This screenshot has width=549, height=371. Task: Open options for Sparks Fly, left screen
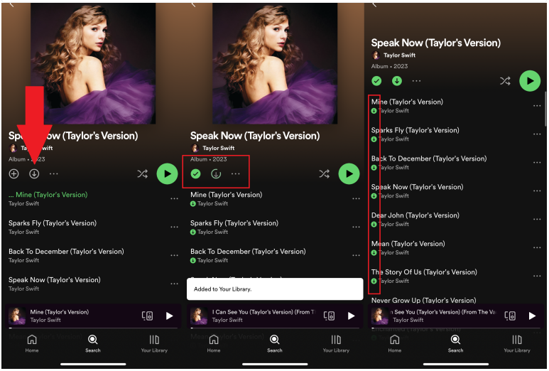[175, 227]
